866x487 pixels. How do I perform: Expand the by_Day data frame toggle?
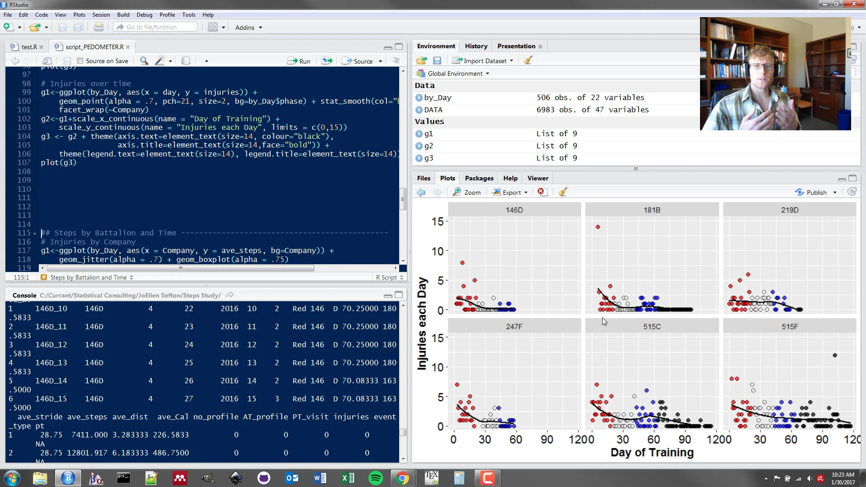[419, 97]
